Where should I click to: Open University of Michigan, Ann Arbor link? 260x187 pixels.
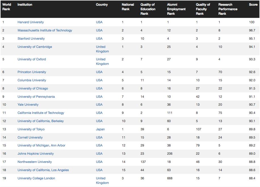tap(41, 145)
